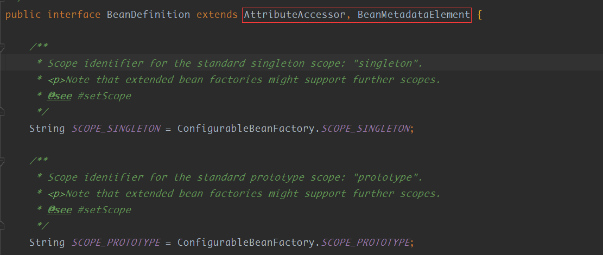Place cursor on BeanDefinition interface name
603x255 pixels.
[x=148, y=15]
